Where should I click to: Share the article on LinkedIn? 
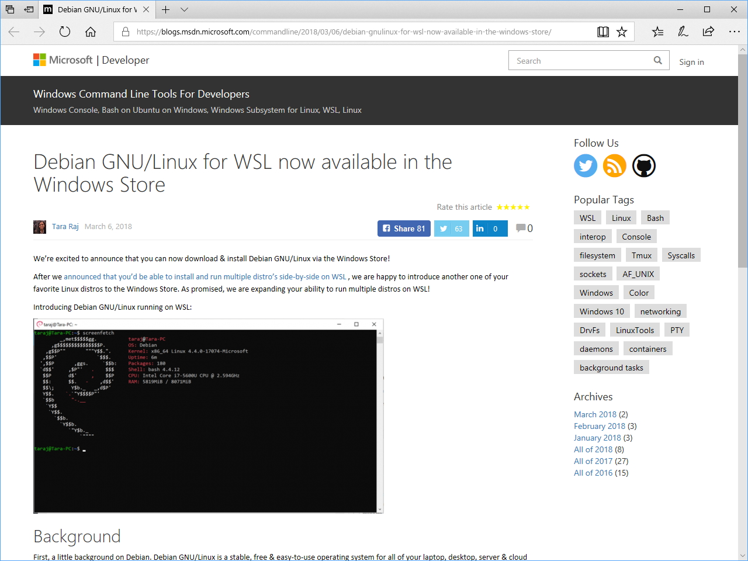tap(490, 228)
